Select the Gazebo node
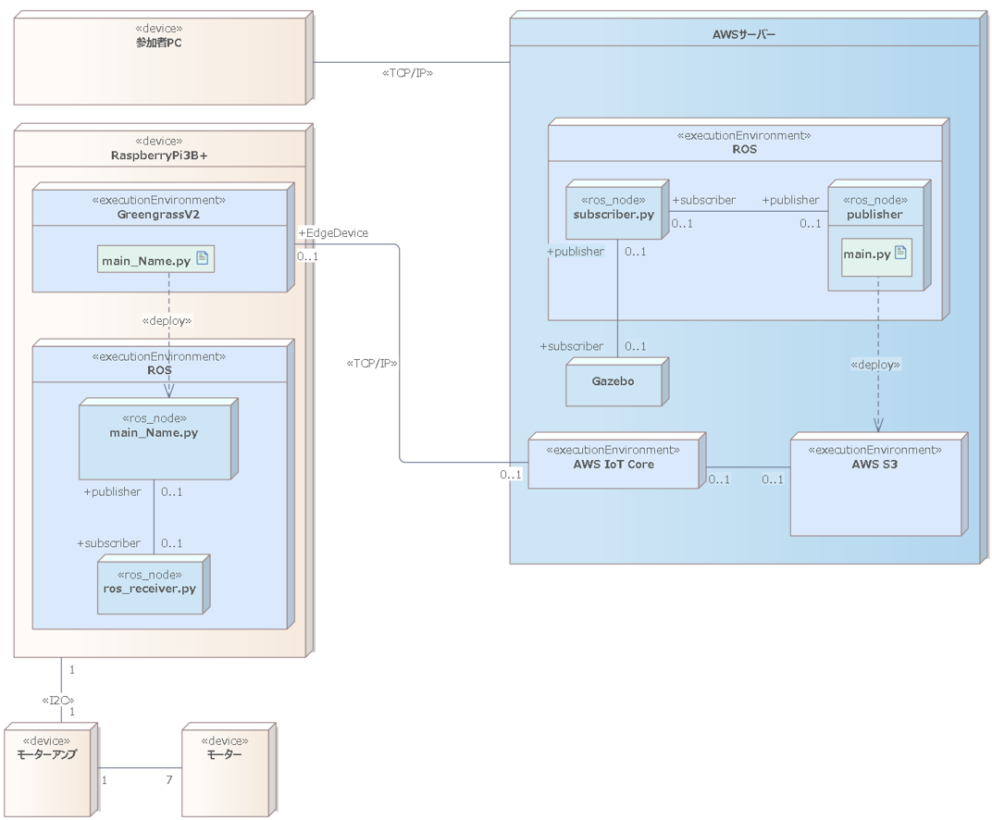Viewport: 992px width, 820px height. 613,381
